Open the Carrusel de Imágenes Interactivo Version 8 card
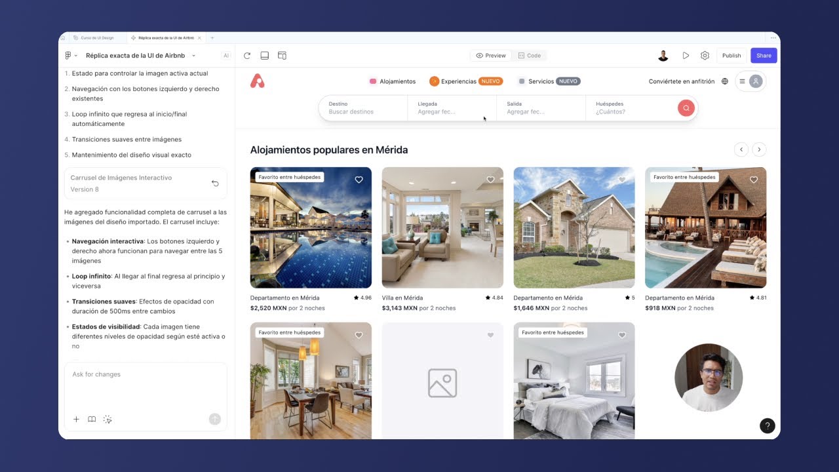The width and height of the screenshot is (839, 472). [x=146, y=184]
